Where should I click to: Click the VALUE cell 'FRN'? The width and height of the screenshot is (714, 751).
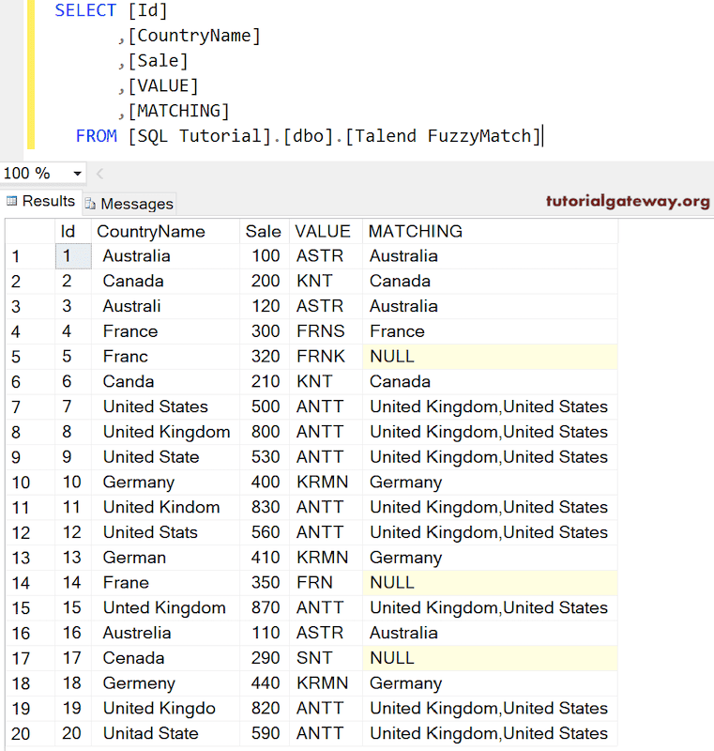(x=326, y=583)
